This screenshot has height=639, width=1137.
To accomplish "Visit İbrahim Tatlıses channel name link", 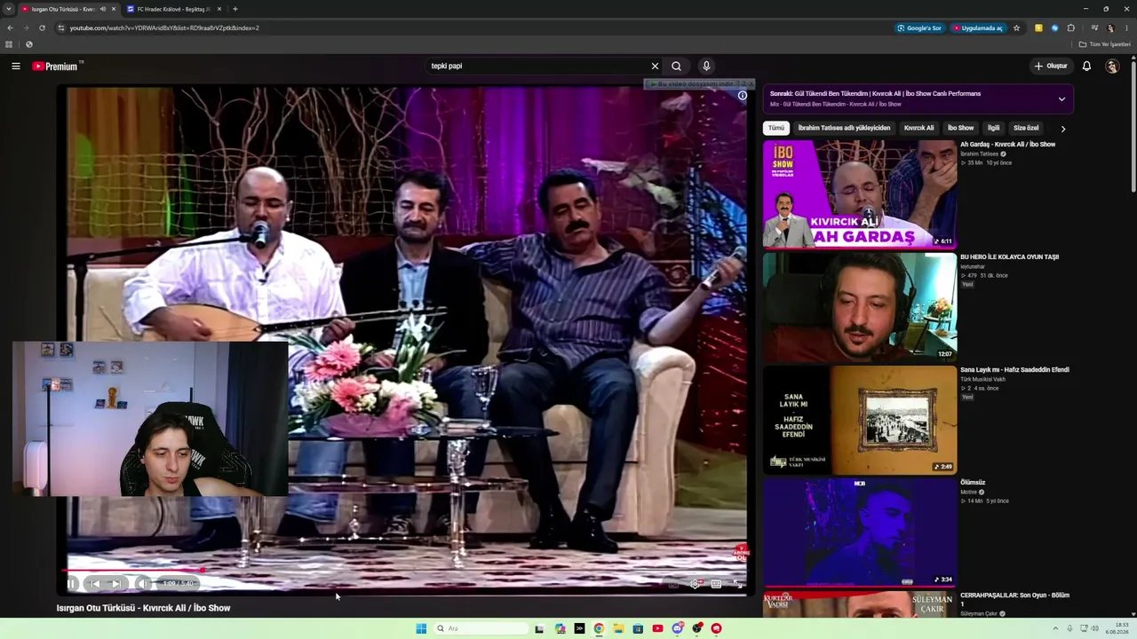I will pos(979,154).
